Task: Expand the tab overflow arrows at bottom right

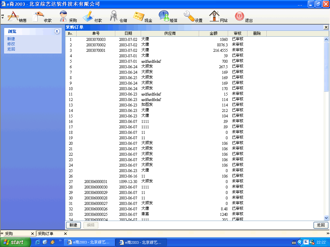Action: pos(328,233)
